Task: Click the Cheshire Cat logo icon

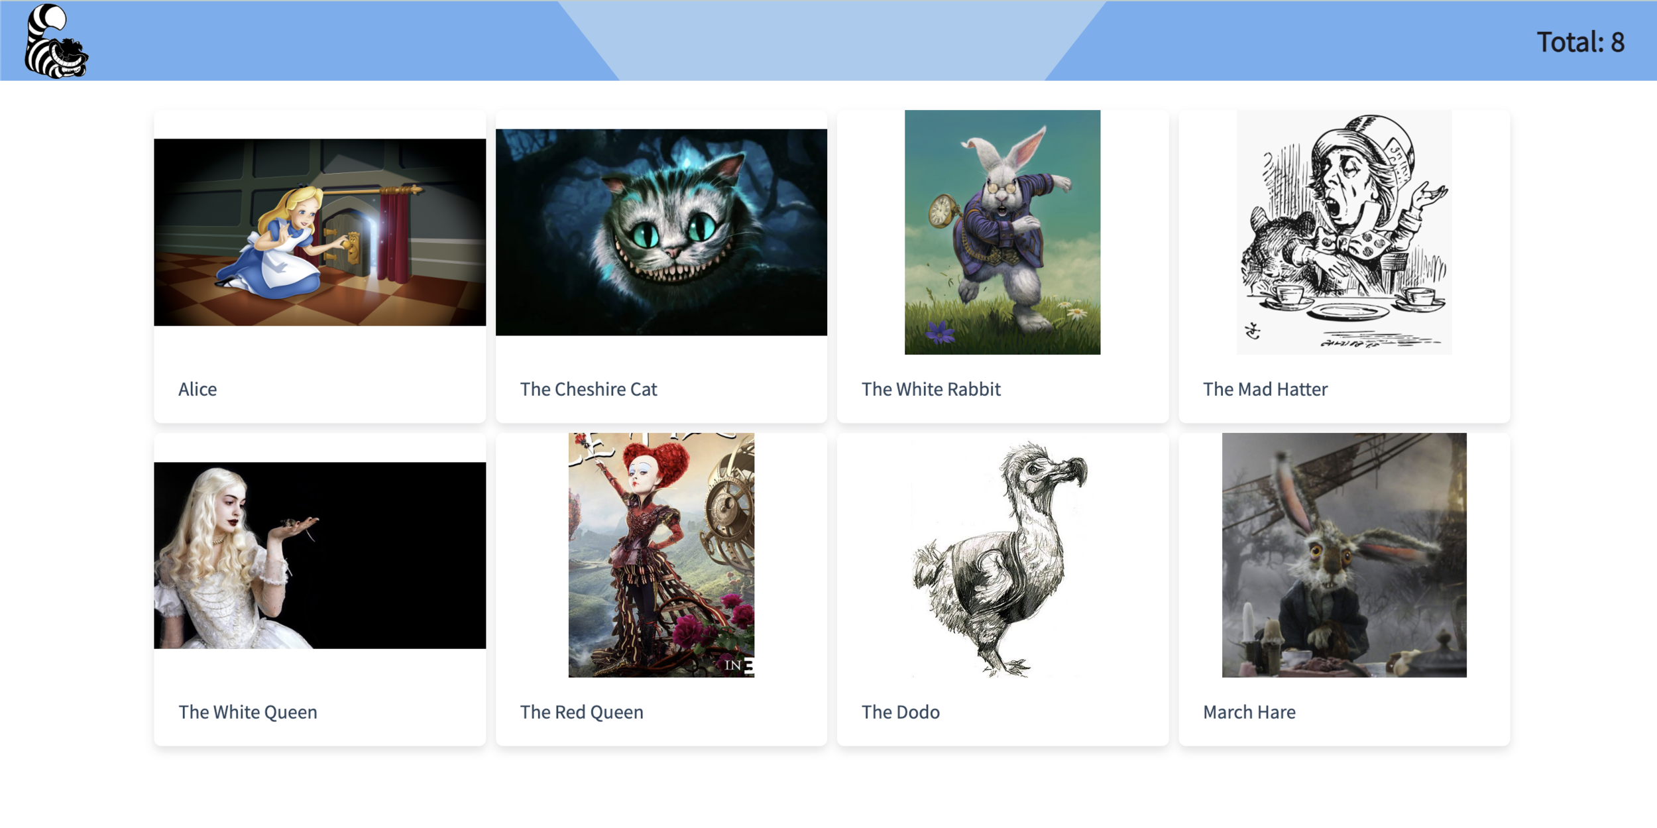Action: pyautogui.click(x=56, y=41)
